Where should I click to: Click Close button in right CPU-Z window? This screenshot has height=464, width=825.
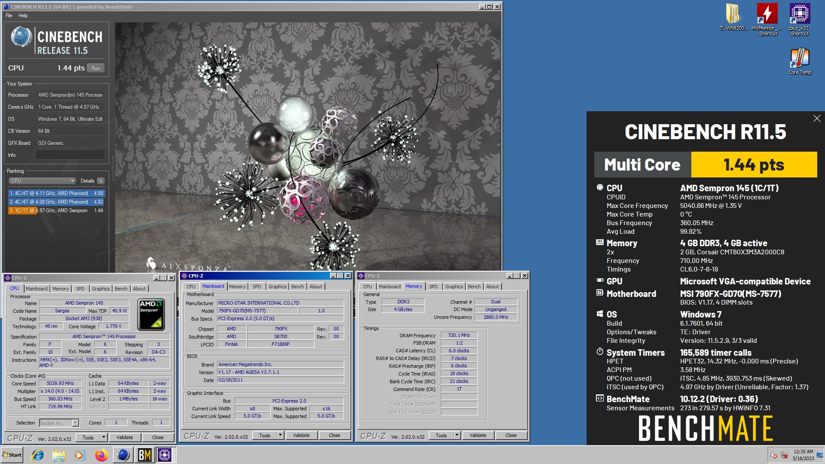tap(511, 435)
